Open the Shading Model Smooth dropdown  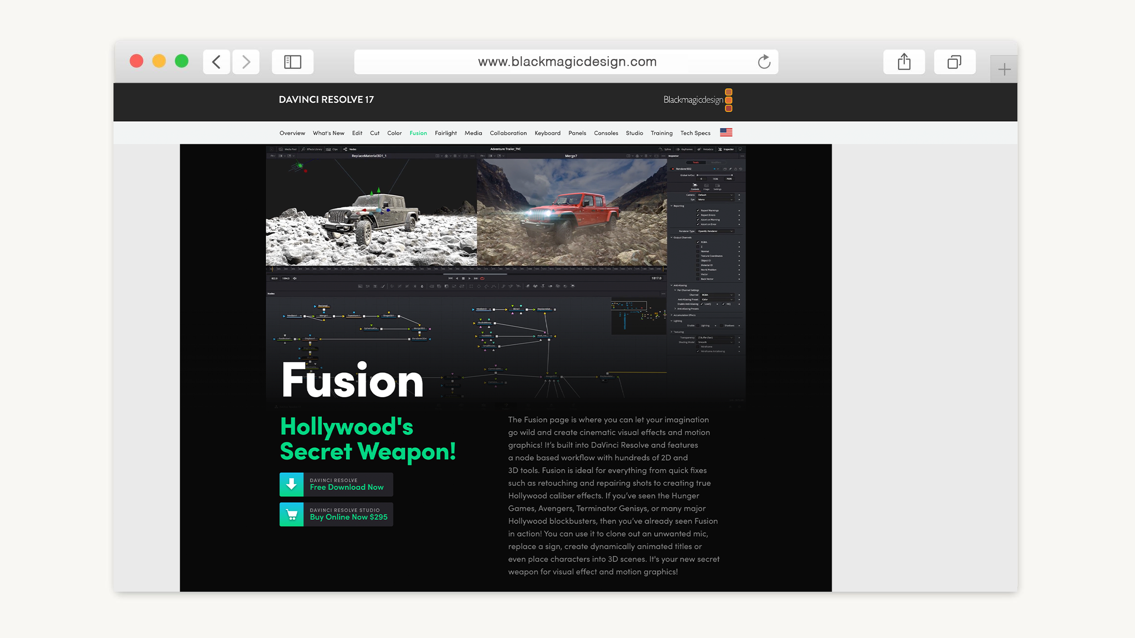point(716,342)
